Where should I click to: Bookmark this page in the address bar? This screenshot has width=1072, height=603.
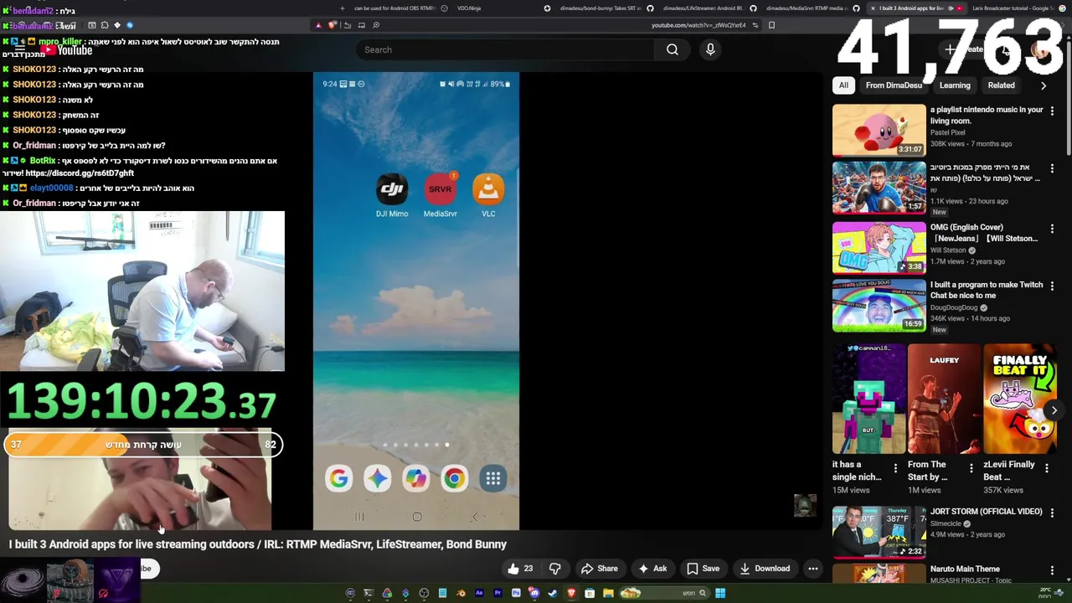[771, 25]
